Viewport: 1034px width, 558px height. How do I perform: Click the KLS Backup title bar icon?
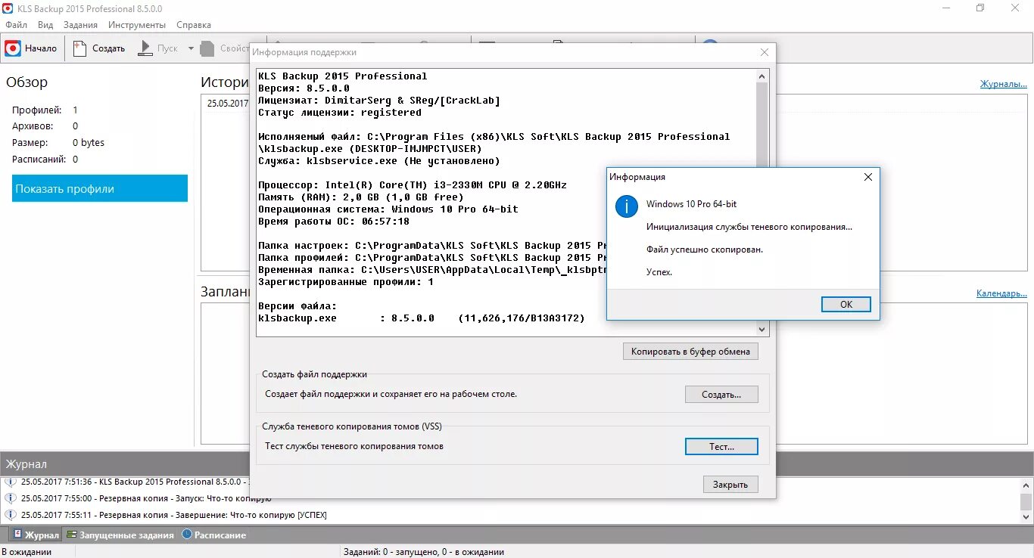click(8, 8)
